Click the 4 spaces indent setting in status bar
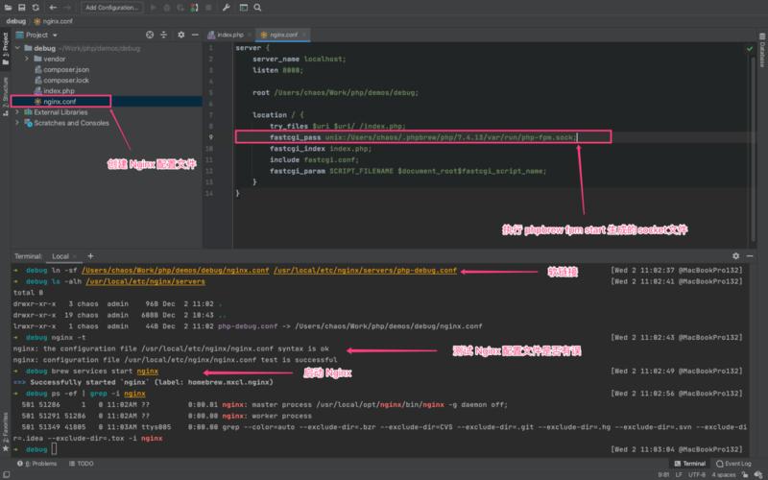768x480 pixels. (x=724, y=474)
